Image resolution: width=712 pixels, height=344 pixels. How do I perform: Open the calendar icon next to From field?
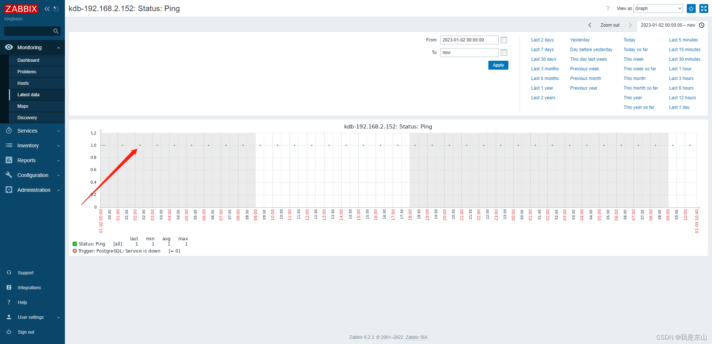[504, 40]
